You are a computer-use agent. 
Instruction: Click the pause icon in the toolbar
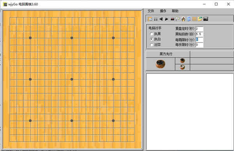(156, 19)
